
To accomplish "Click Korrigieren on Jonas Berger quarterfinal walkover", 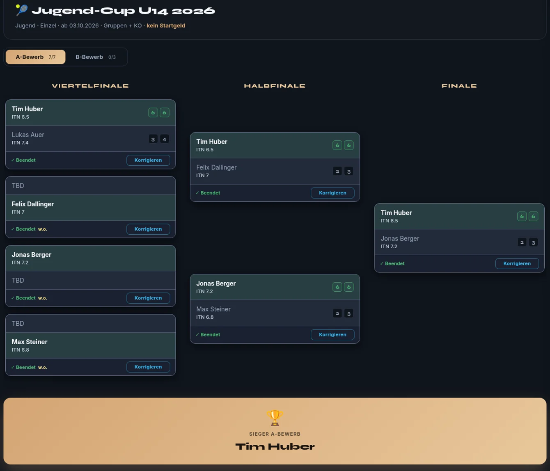I will coord(148,298).
